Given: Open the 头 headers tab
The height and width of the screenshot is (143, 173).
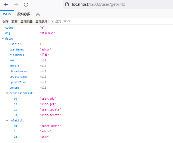Looking at the screenshot, I should click(38, 14).
